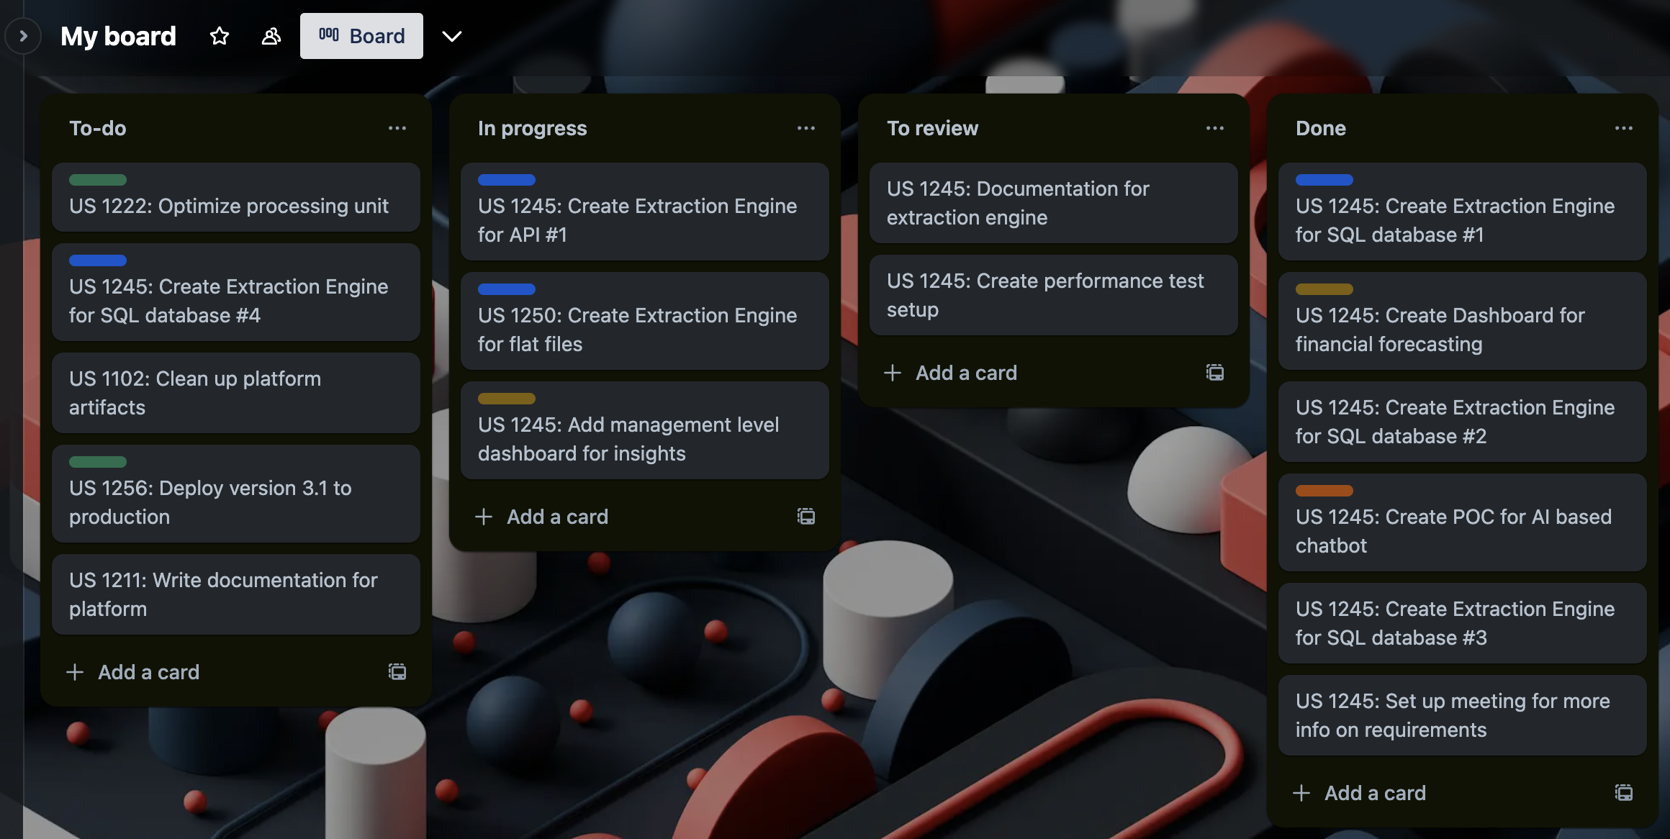Add a card to To review list
This screenshot has height=839, width=1670.
952,373
